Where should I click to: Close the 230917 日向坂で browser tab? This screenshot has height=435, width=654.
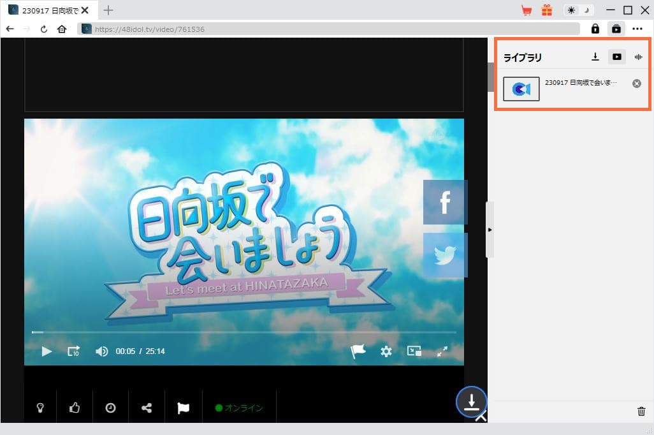pyautogui.click(x=85, y=10)
